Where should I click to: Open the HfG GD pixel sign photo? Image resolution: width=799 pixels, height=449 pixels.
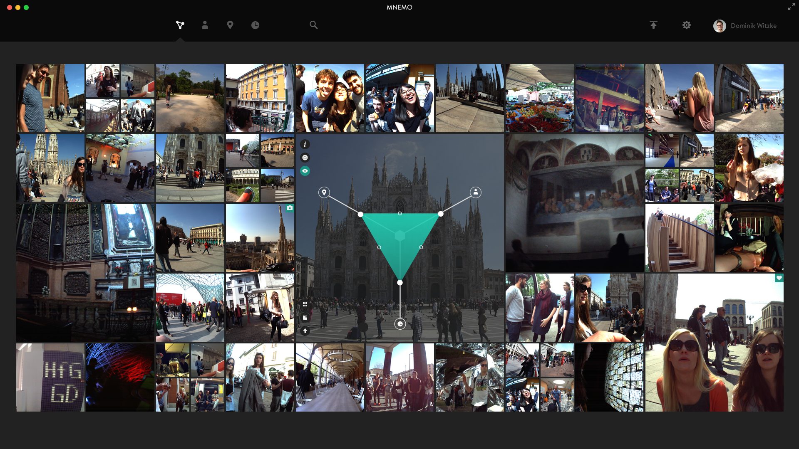click(50, 377)
